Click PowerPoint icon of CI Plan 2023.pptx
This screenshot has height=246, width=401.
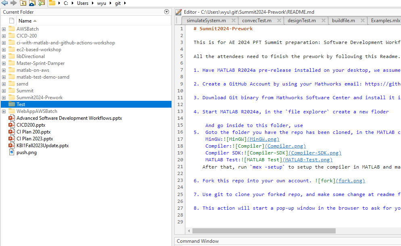[x=12, y=139]
